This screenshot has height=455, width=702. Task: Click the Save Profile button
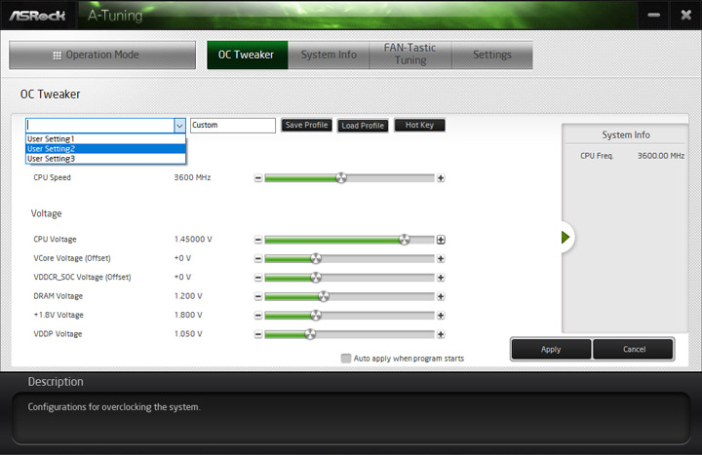tap(307, 125)
